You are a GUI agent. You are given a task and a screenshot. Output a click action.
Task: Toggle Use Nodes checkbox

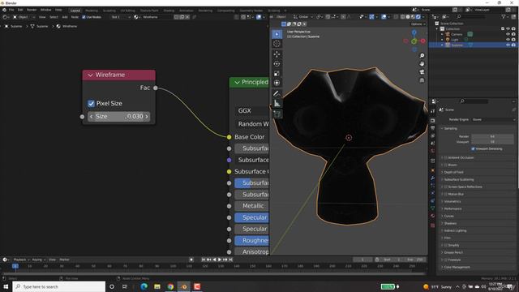pos(84,17)
